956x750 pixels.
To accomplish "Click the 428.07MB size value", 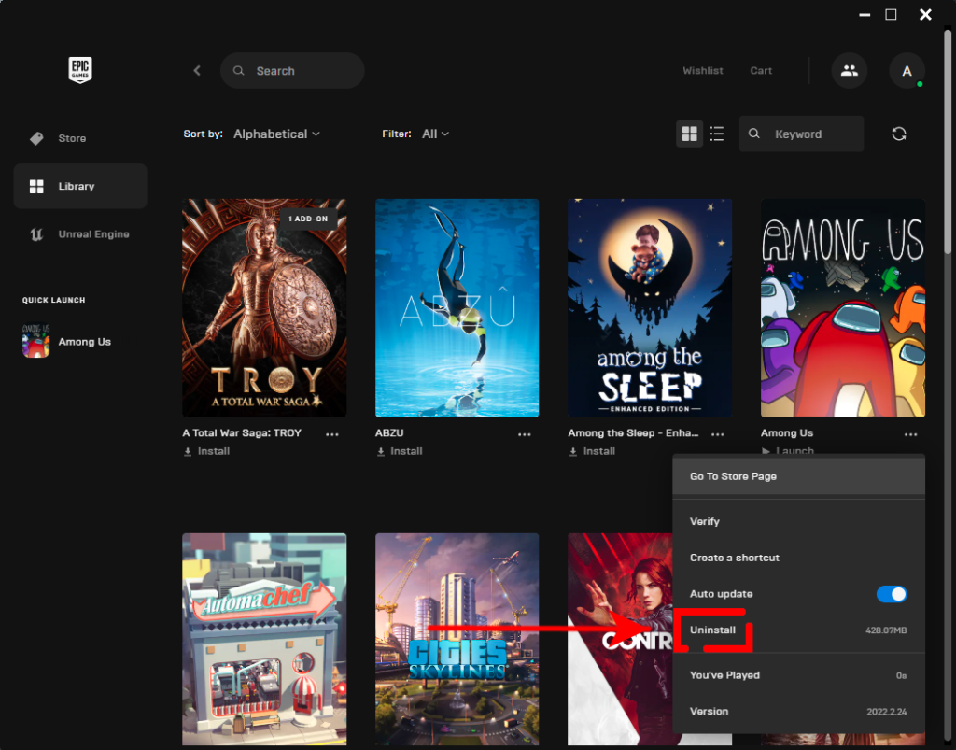I will [886, 630].
